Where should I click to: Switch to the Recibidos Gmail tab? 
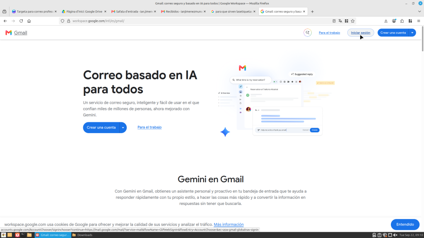point(183,12)
